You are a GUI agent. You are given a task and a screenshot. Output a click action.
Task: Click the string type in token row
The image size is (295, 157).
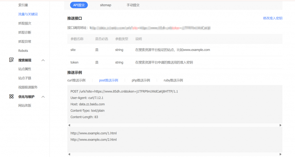(119, 63)
